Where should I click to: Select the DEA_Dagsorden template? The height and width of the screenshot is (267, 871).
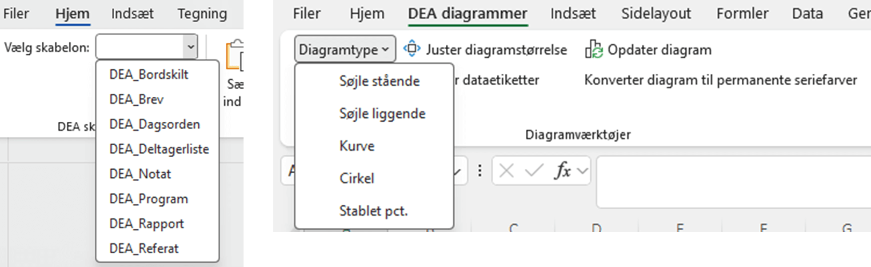coord(154,124)
